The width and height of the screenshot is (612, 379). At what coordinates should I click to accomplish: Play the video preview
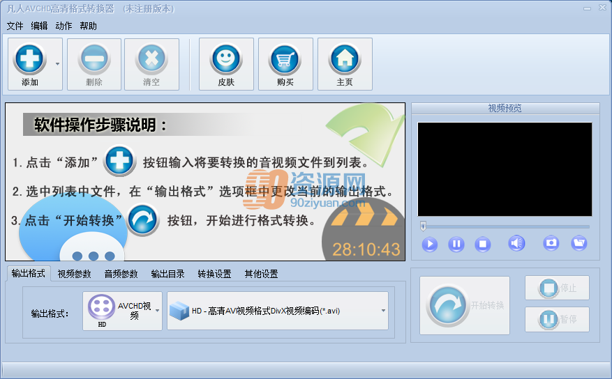(430, 245)
